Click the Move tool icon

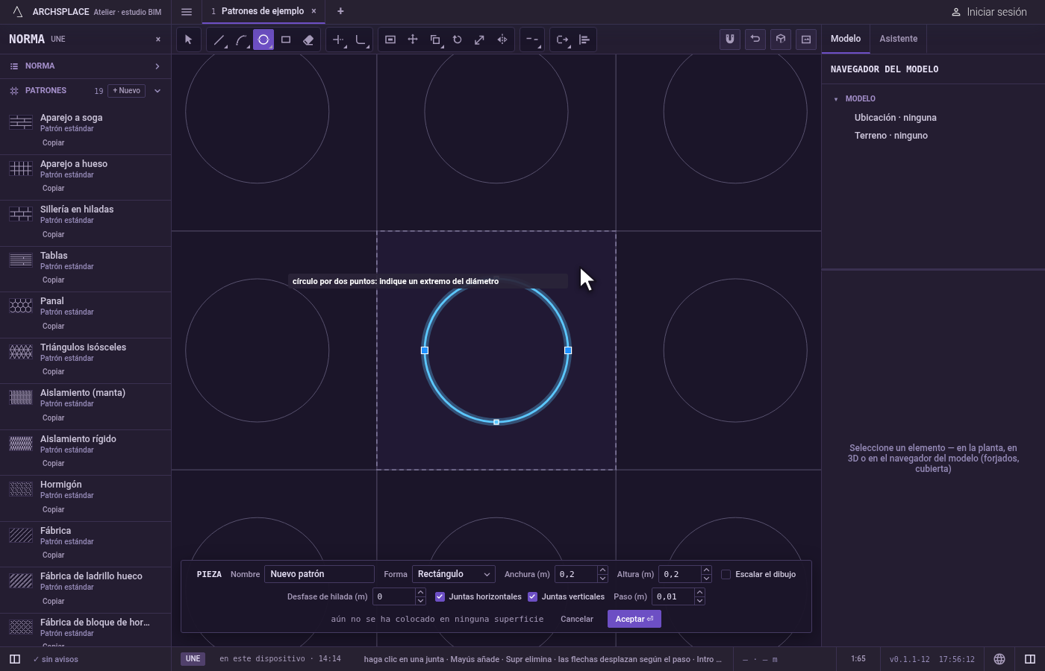click(x=413, y=40)
